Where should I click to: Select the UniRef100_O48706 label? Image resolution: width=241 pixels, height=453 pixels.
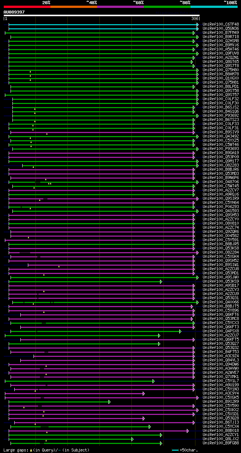(221, 182)
